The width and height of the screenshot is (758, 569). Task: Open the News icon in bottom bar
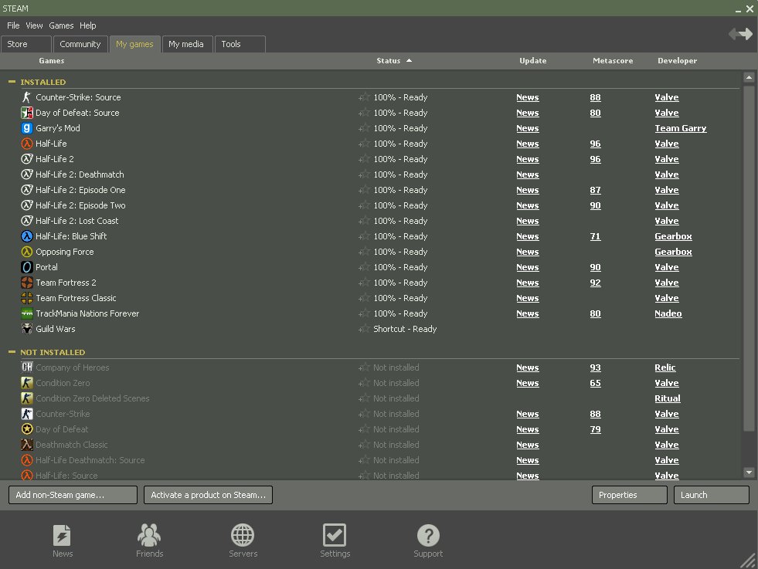[x=63, y=535]
